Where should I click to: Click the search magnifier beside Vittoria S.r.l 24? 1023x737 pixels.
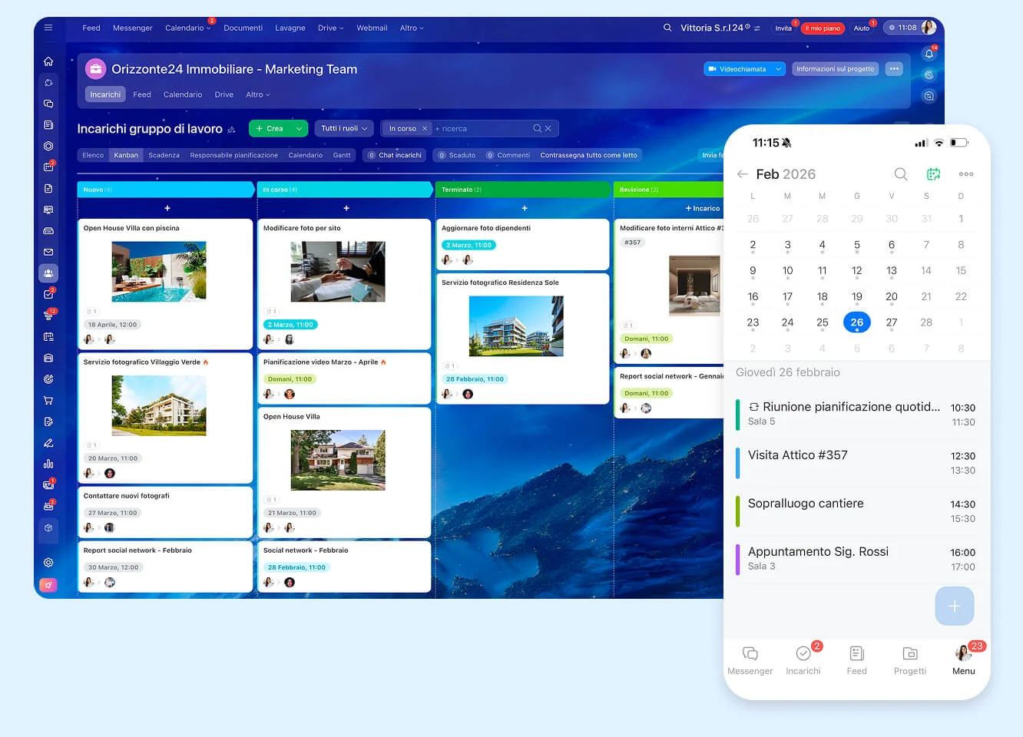pyautogui.click(x=667, y=28)
